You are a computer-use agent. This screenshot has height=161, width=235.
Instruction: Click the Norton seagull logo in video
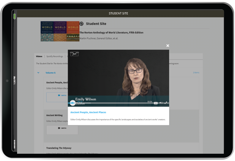(74, 54)
